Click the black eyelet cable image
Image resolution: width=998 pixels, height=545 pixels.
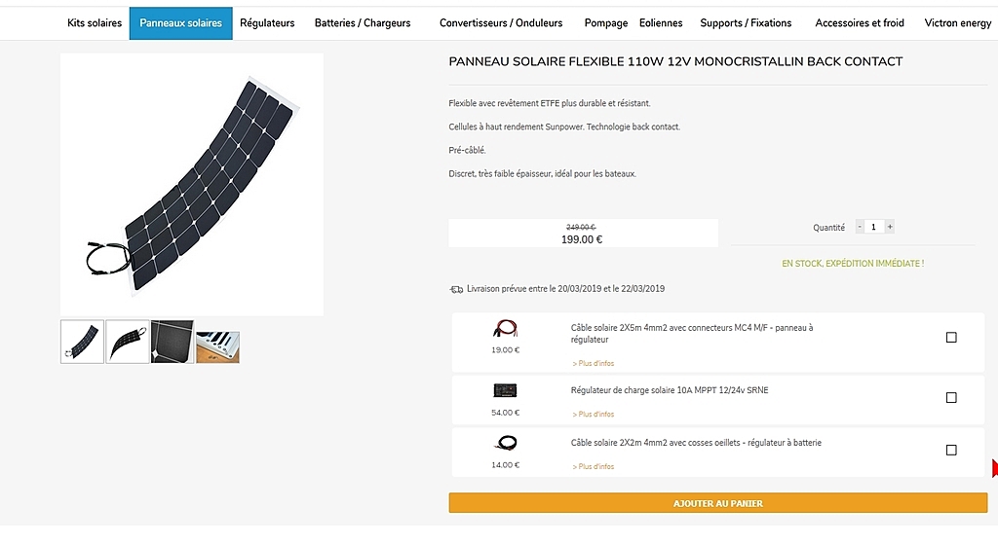(x=506, y=443)
